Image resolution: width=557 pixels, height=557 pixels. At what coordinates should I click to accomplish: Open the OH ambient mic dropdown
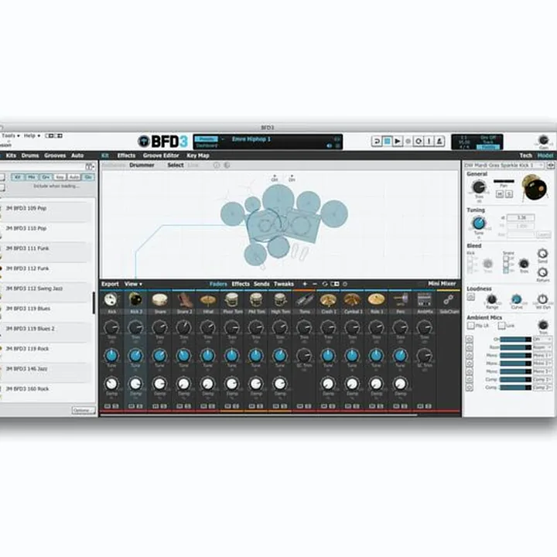(542, 340)
